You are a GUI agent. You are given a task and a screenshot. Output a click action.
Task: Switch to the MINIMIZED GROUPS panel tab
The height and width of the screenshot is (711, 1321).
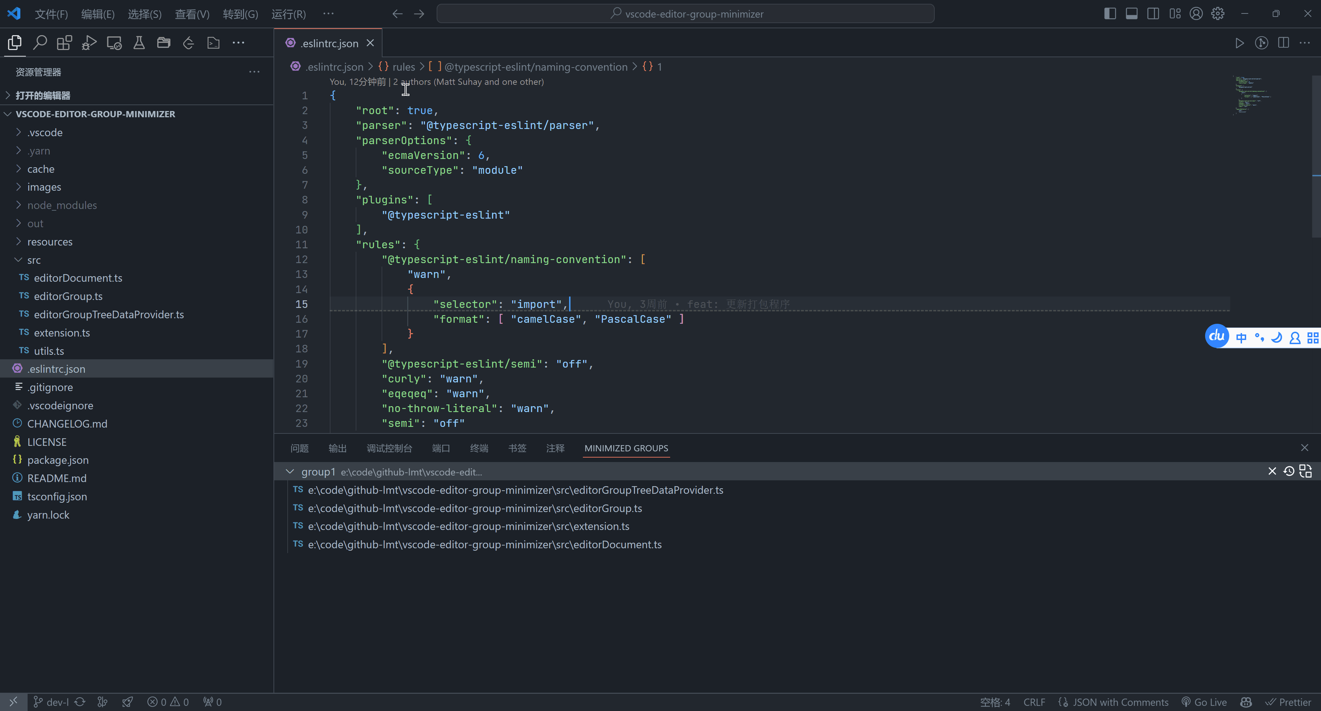pyautogui.click(x=626, y=448)
